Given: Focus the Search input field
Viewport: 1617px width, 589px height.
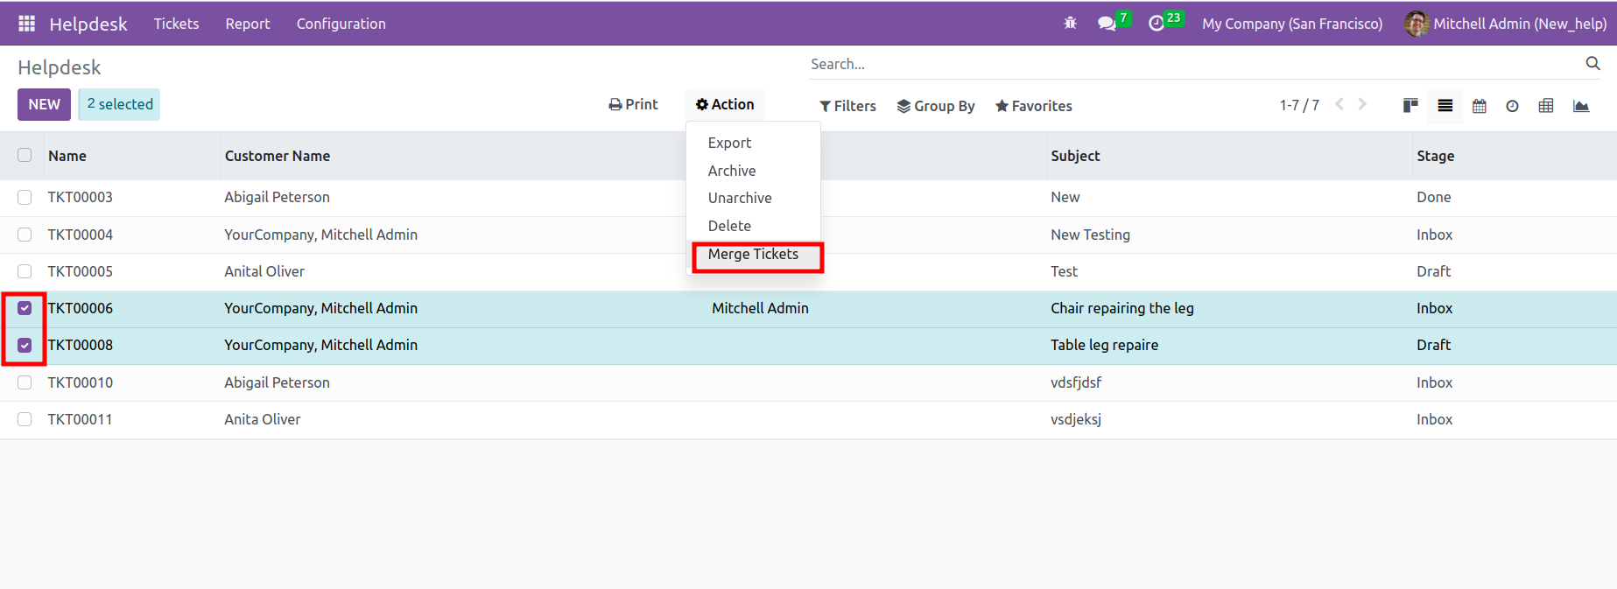Looking at the screenshot, I should point(1191,64).
